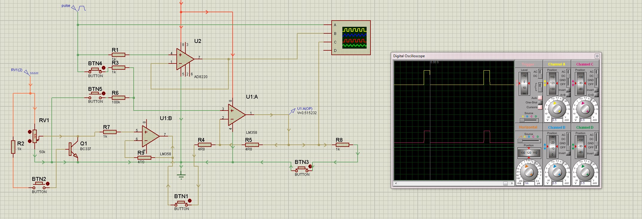Select the ground terminal symbol

click(181, 176)
